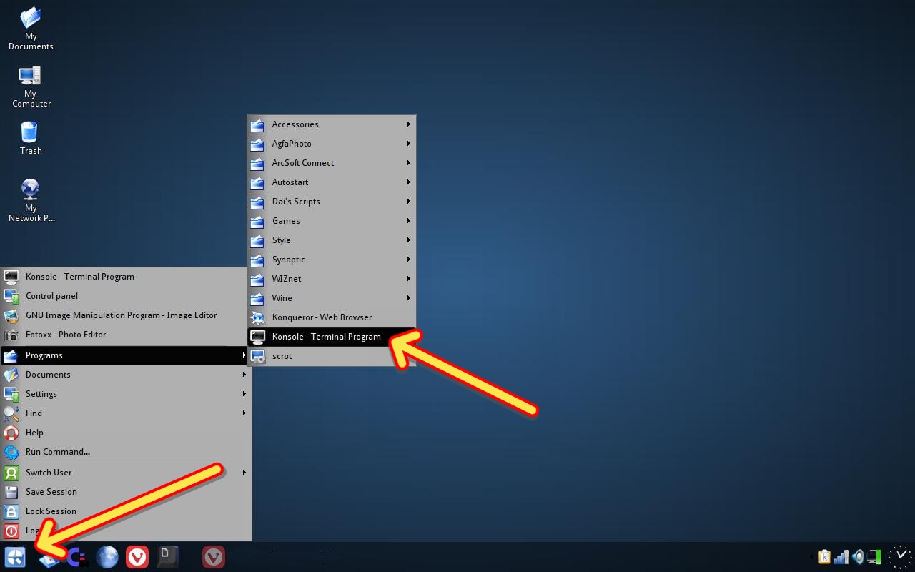Viewport: 915px width, 572px height.
Task: Open the WIZnet folder entry
Action: pyautogui.click(x=332, y=279)
